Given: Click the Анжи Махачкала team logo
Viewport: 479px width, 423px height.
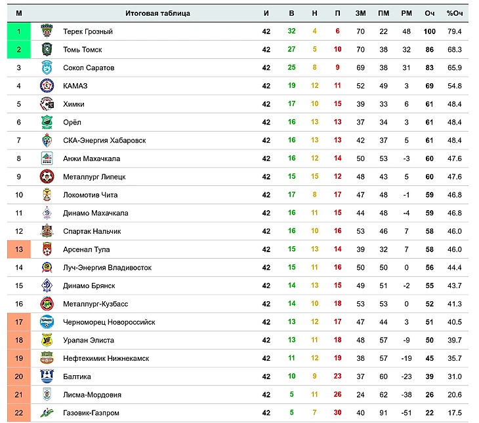Looking at the screenshot, I should pyautogui.click(x=47, y=158).
